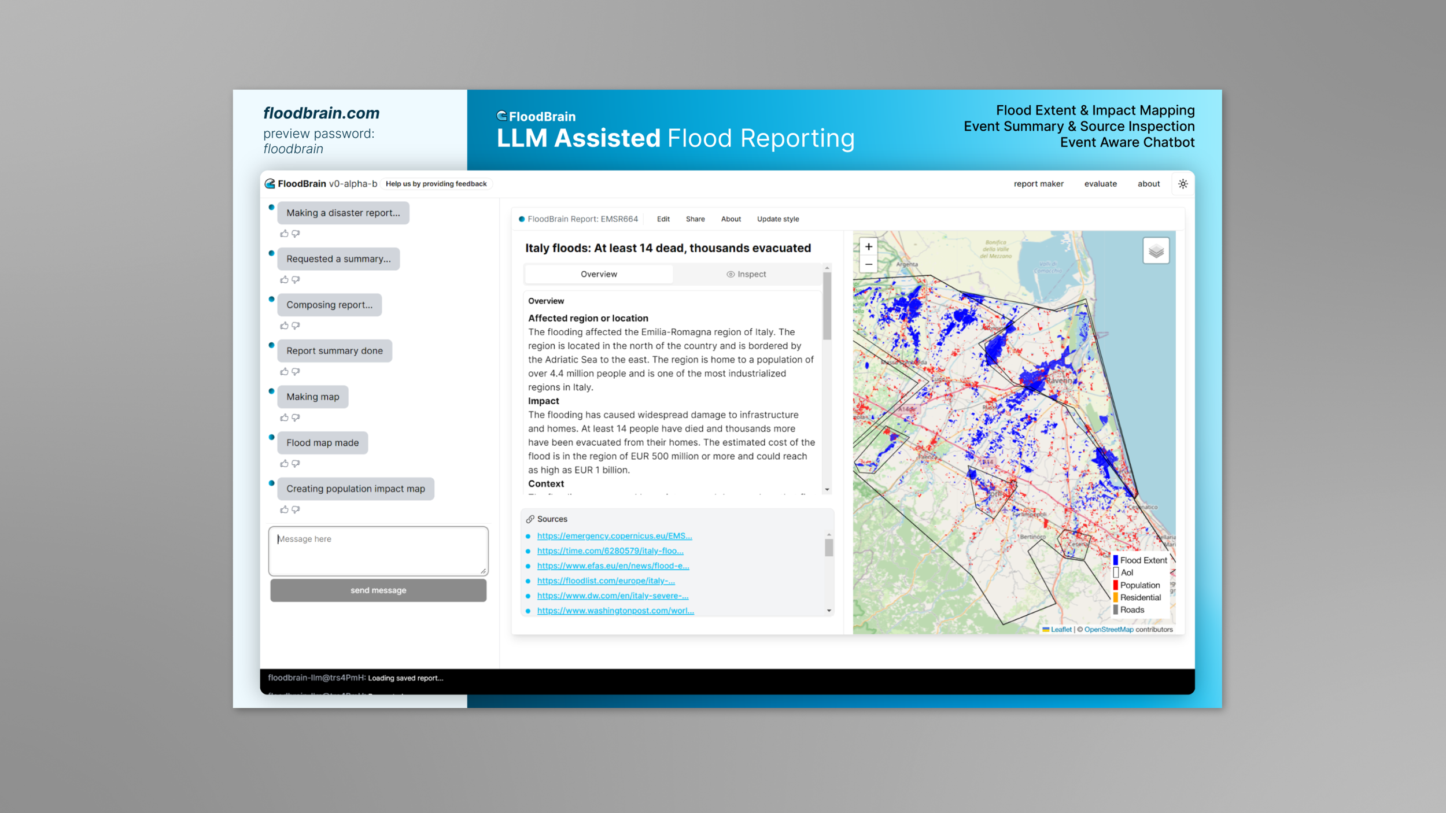Zoom out on the flood map

pyautogui.click(x=868, y=264)
